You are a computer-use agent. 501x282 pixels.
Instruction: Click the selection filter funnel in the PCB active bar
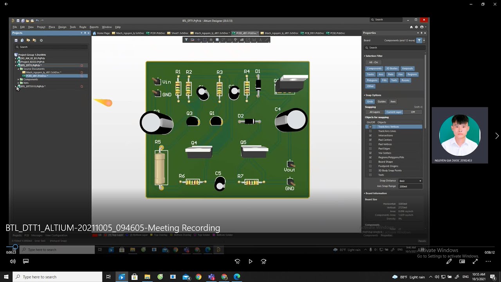(186, 40)
